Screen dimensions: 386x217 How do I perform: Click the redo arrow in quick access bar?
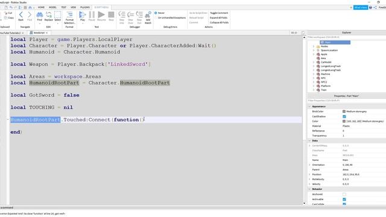coord(16,7)
